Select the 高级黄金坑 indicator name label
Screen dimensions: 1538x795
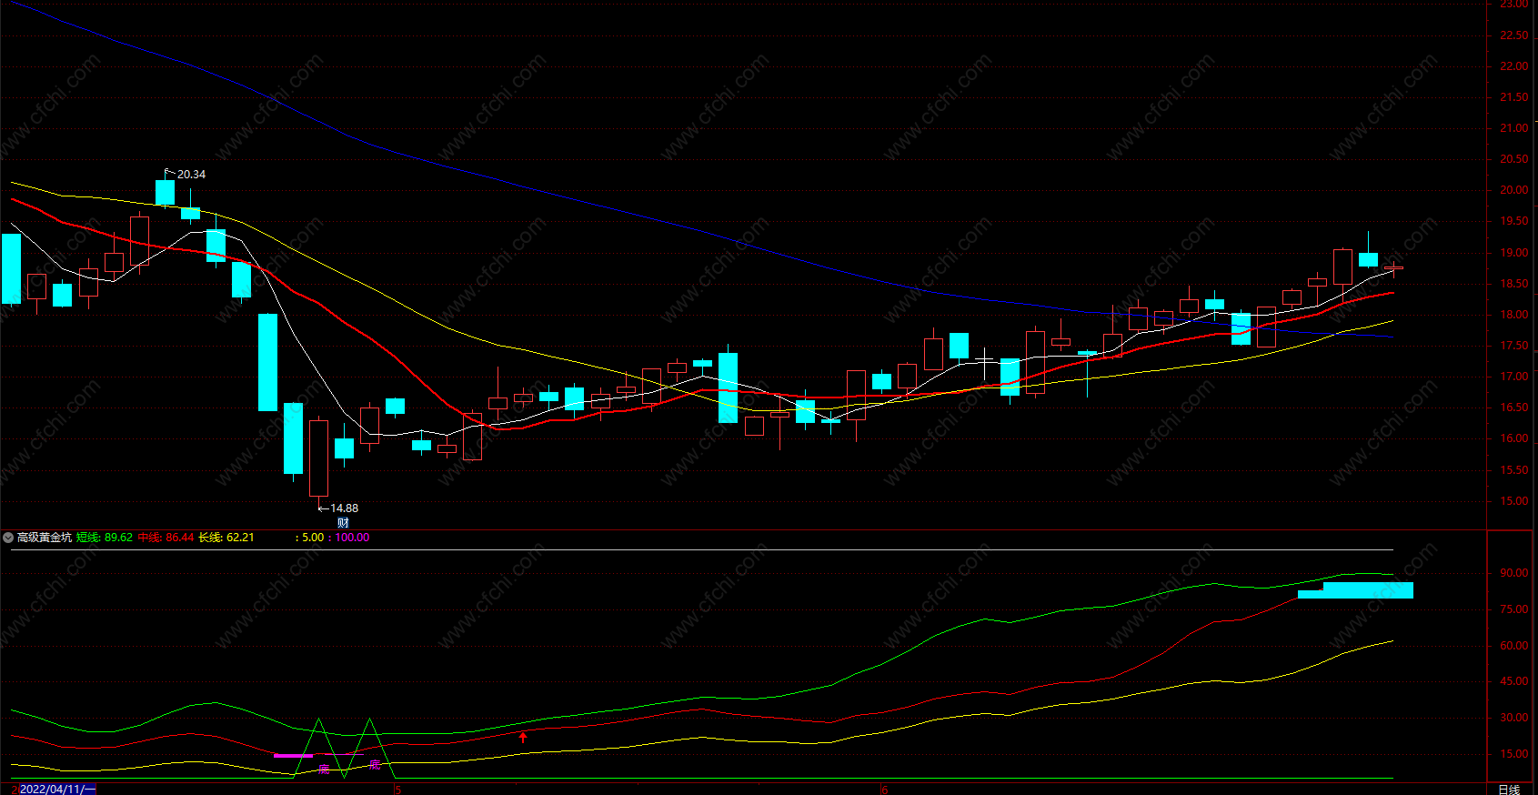[x=45, y=538]
